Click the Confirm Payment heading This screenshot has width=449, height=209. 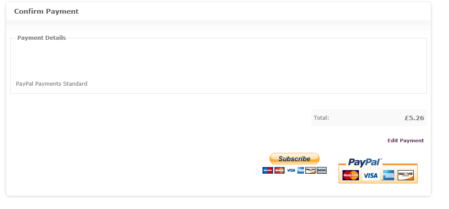[46, 11]
